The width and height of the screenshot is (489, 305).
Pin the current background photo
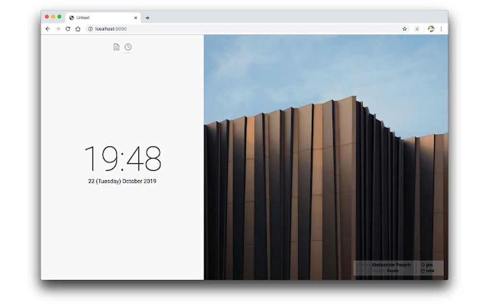tap(426, 265)
